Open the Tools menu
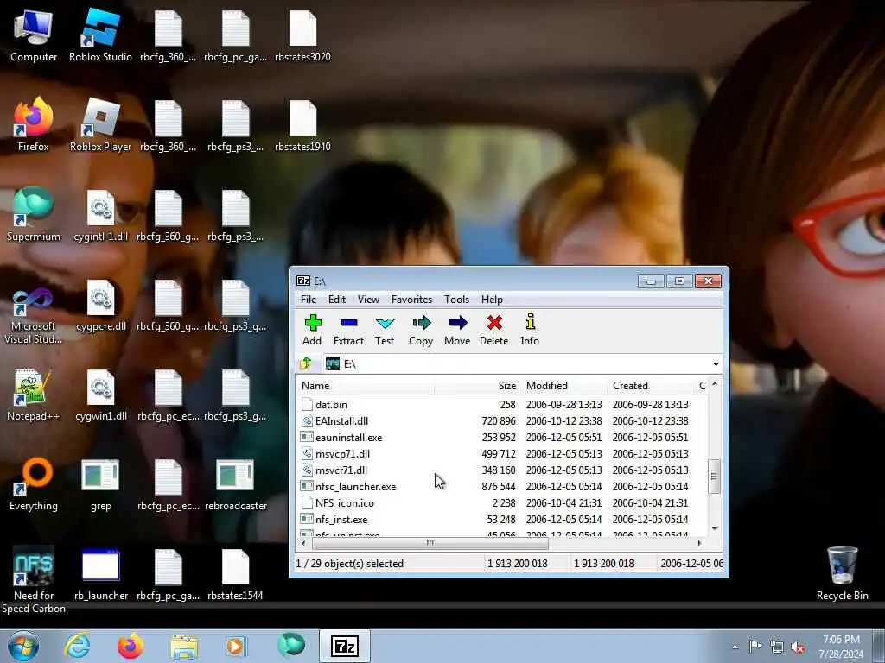This screenshot has width=885, height=663. 456,300
